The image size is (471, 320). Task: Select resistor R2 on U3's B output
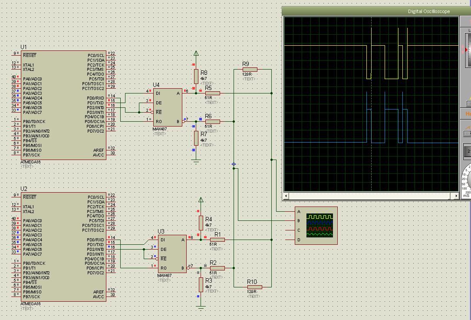(217, 268)
